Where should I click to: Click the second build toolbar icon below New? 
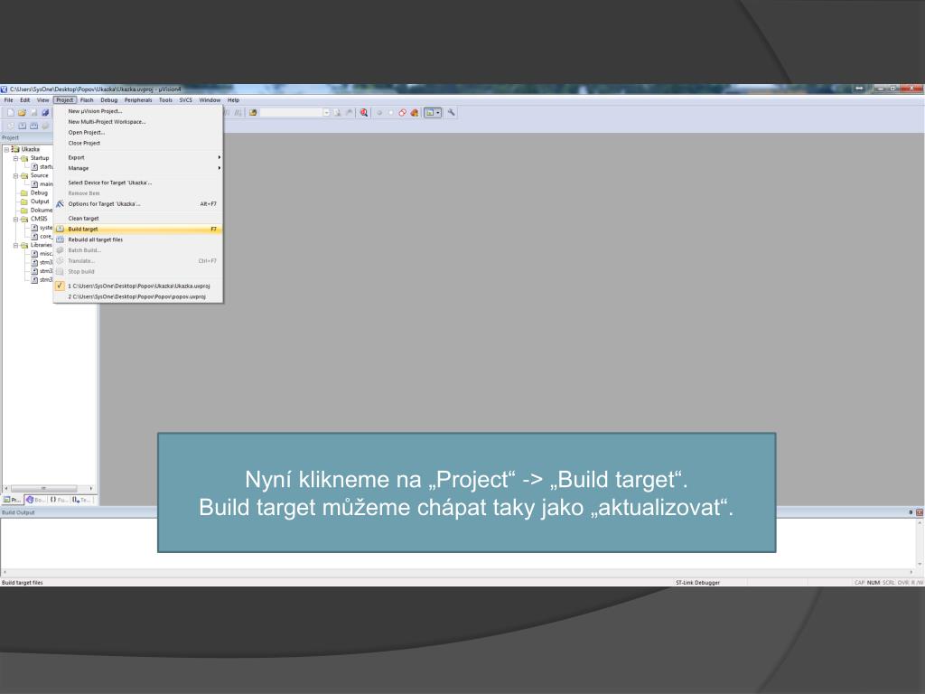click(x=22, y=126)
